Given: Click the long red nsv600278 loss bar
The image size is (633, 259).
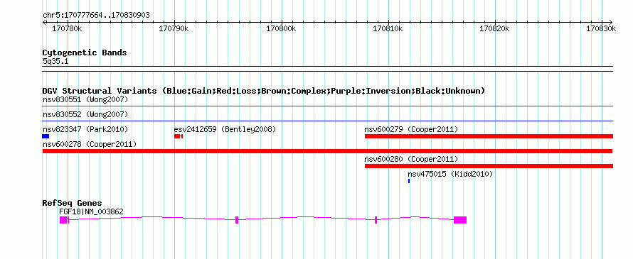Looking at the screenshot, I should [327, 151].
